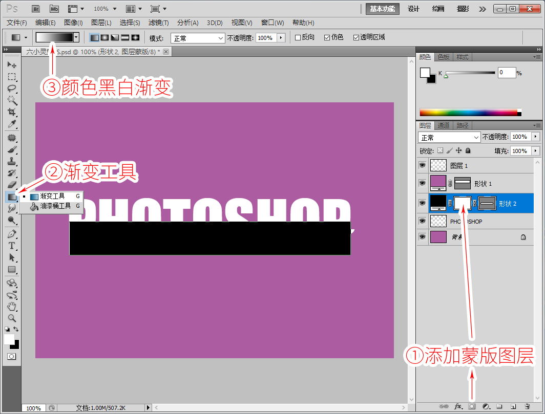
Task: Open layer 不透明度 slider arrow
Action: point(536,137)
